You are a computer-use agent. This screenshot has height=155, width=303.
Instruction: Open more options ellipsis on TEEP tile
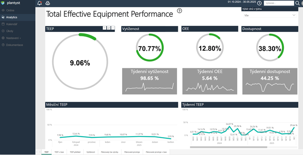click(x=113, y=28)
